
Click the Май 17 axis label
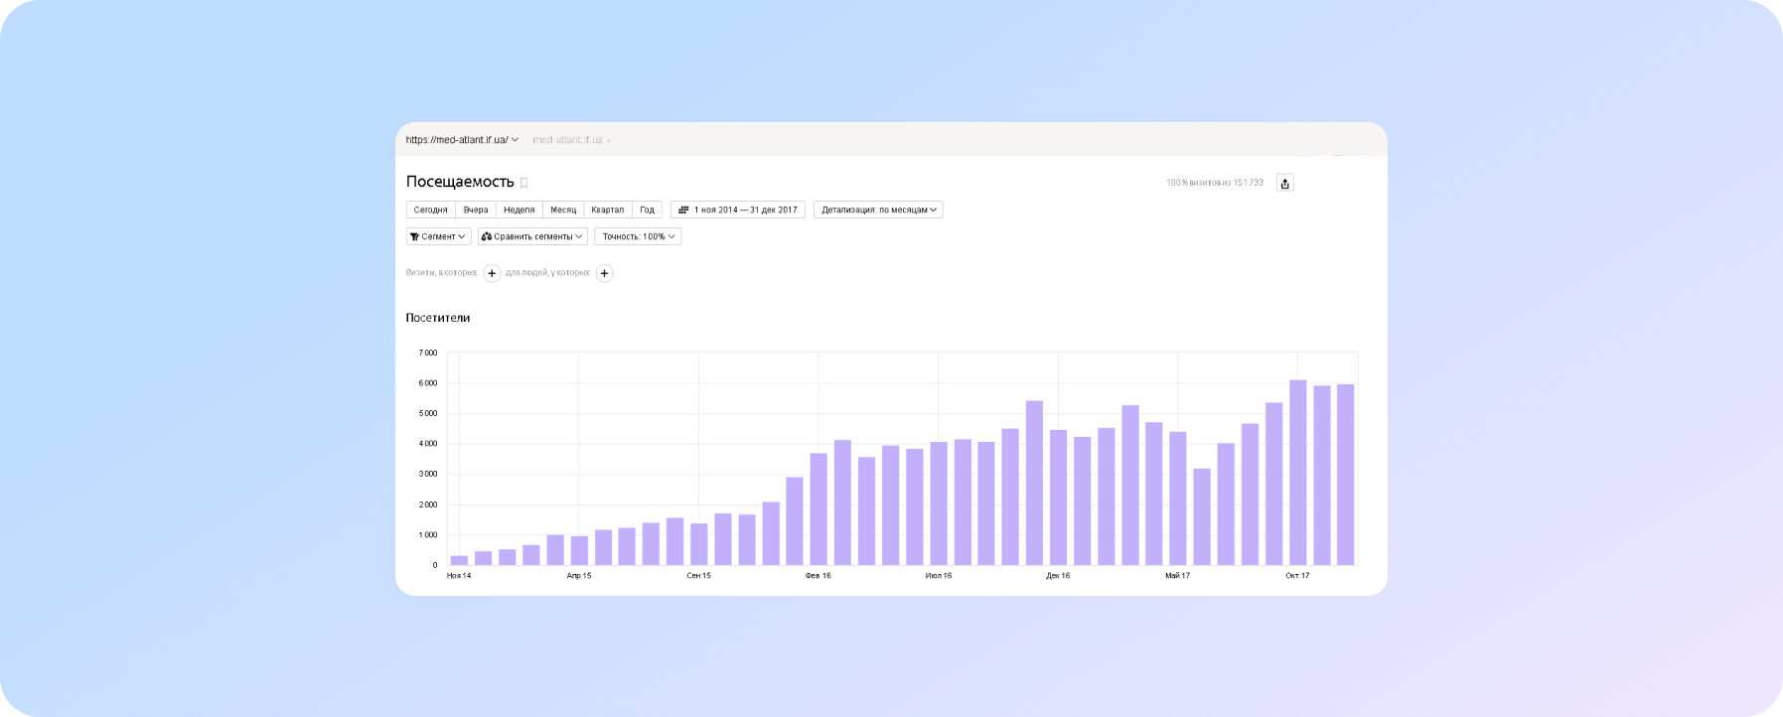pos(1178,576)
